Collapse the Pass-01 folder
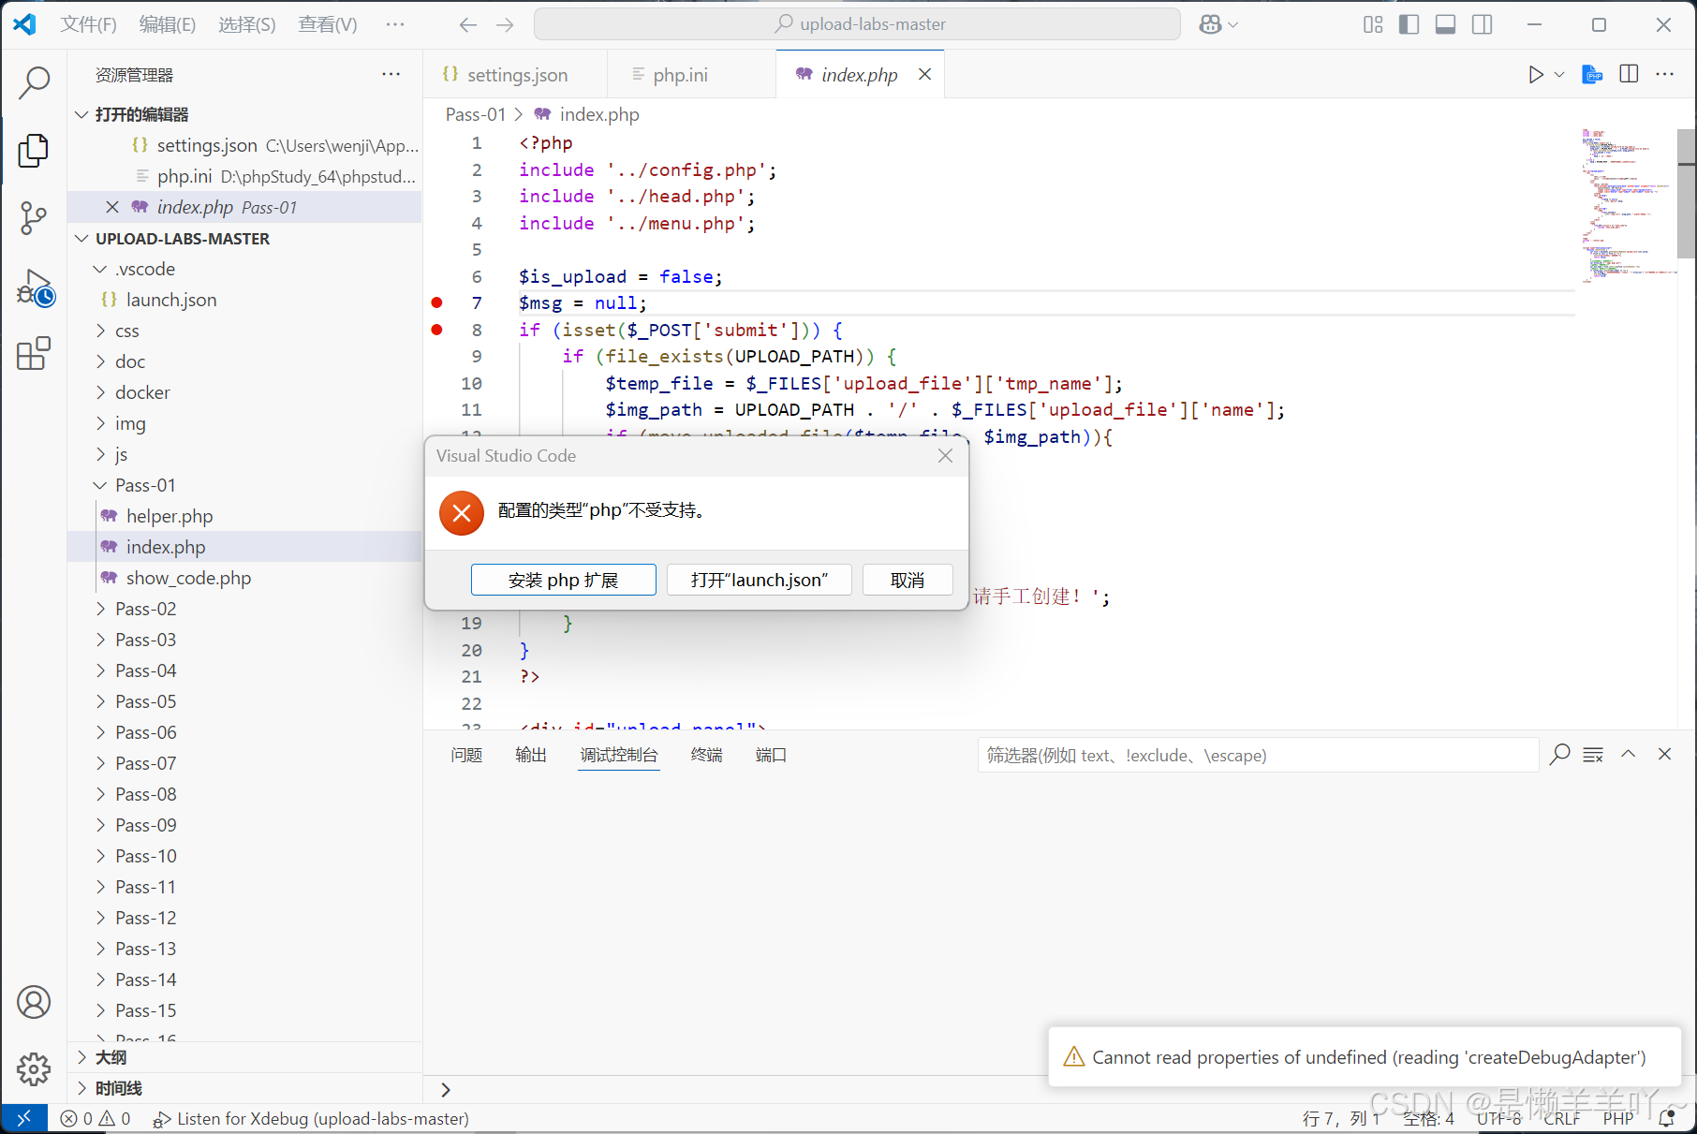Image resolution: width=1697 pixels, height=1134 pixels. [100, 485]
